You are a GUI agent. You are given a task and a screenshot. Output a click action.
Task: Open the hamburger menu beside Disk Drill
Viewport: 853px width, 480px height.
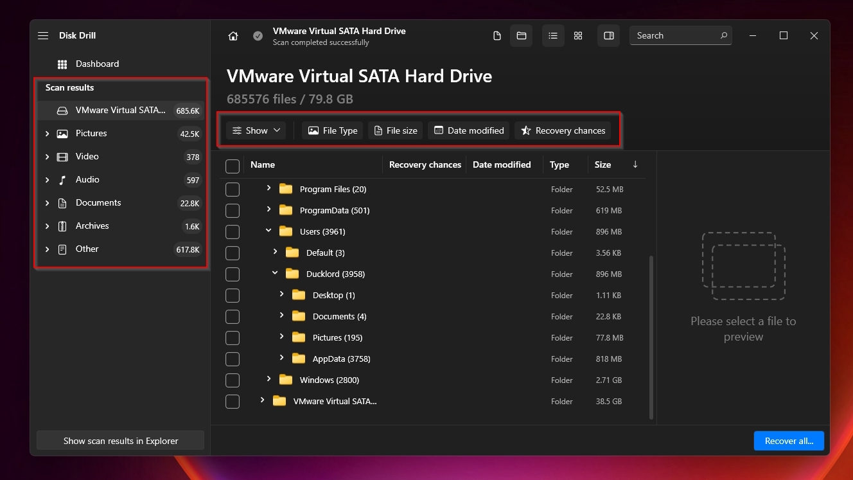pyautogui.click(x=43, y=36)
